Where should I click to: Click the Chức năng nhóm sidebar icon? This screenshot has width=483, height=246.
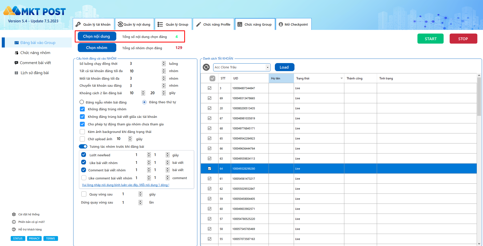tap(17, 53)
